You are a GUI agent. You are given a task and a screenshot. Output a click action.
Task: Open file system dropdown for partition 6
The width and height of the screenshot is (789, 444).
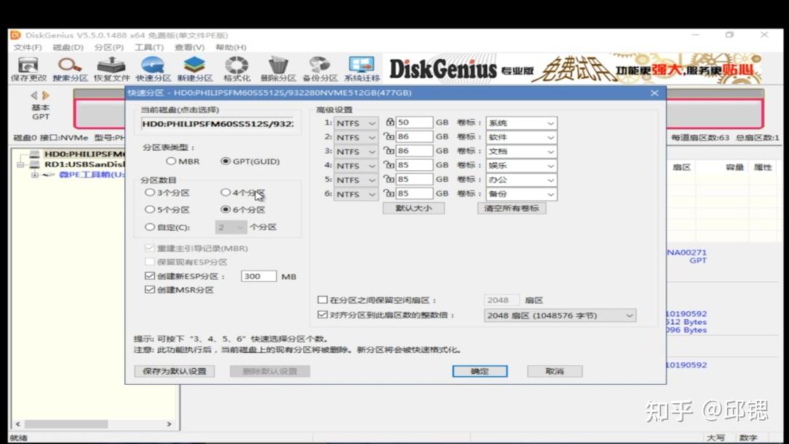tap(356, 194)
